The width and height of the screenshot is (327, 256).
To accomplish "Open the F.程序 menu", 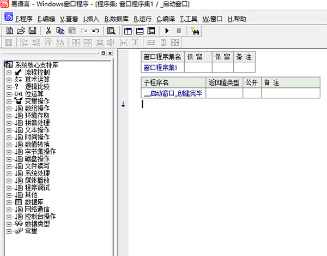I will point(24,19).
